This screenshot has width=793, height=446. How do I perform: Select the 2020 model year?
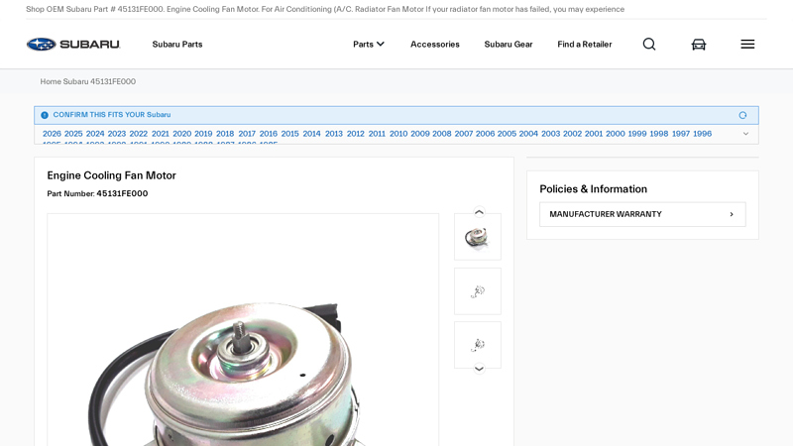pos(181,134)
